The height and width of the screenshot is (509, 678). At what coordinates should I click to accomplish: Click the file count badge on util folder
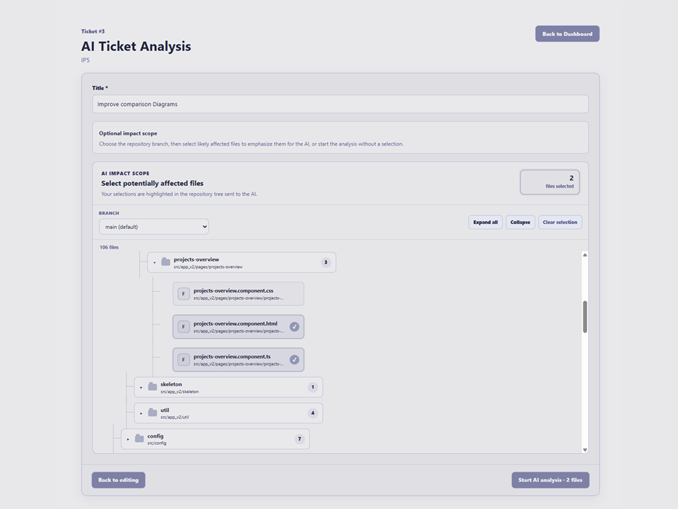point(313,413)
